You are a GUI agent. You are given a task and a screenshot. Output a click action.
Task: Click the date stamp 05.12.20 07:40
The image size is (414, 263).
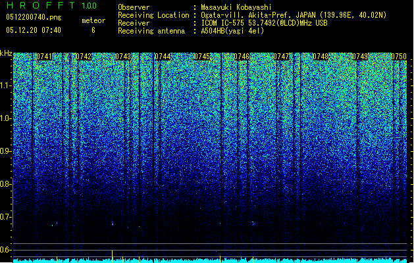pyautogui.click(x=34, y=30)
